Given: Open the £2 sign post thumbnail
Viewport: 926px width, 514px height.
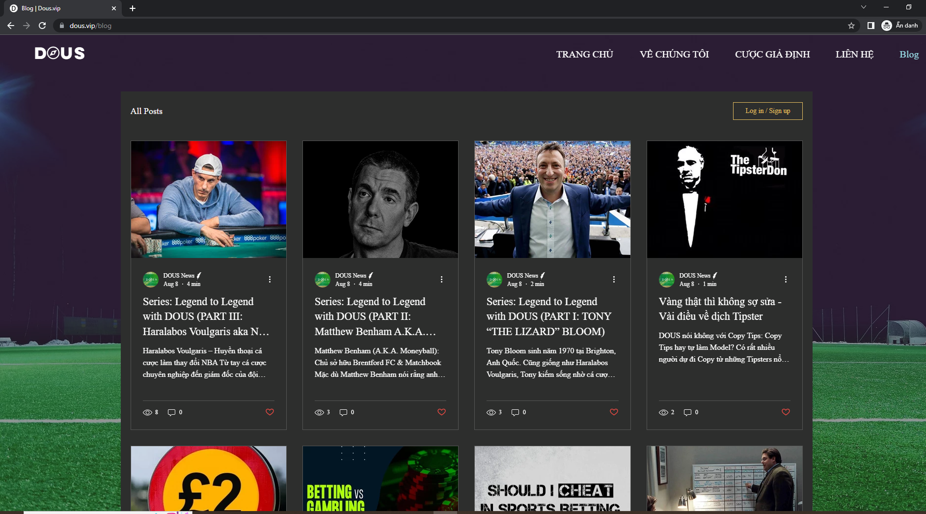Looking at the screenshot, I should pos(209,479).
